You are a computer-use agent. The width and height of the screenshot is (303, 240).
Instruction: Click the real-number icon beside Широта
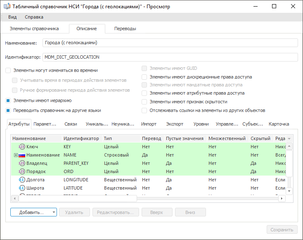click(22, 188)
